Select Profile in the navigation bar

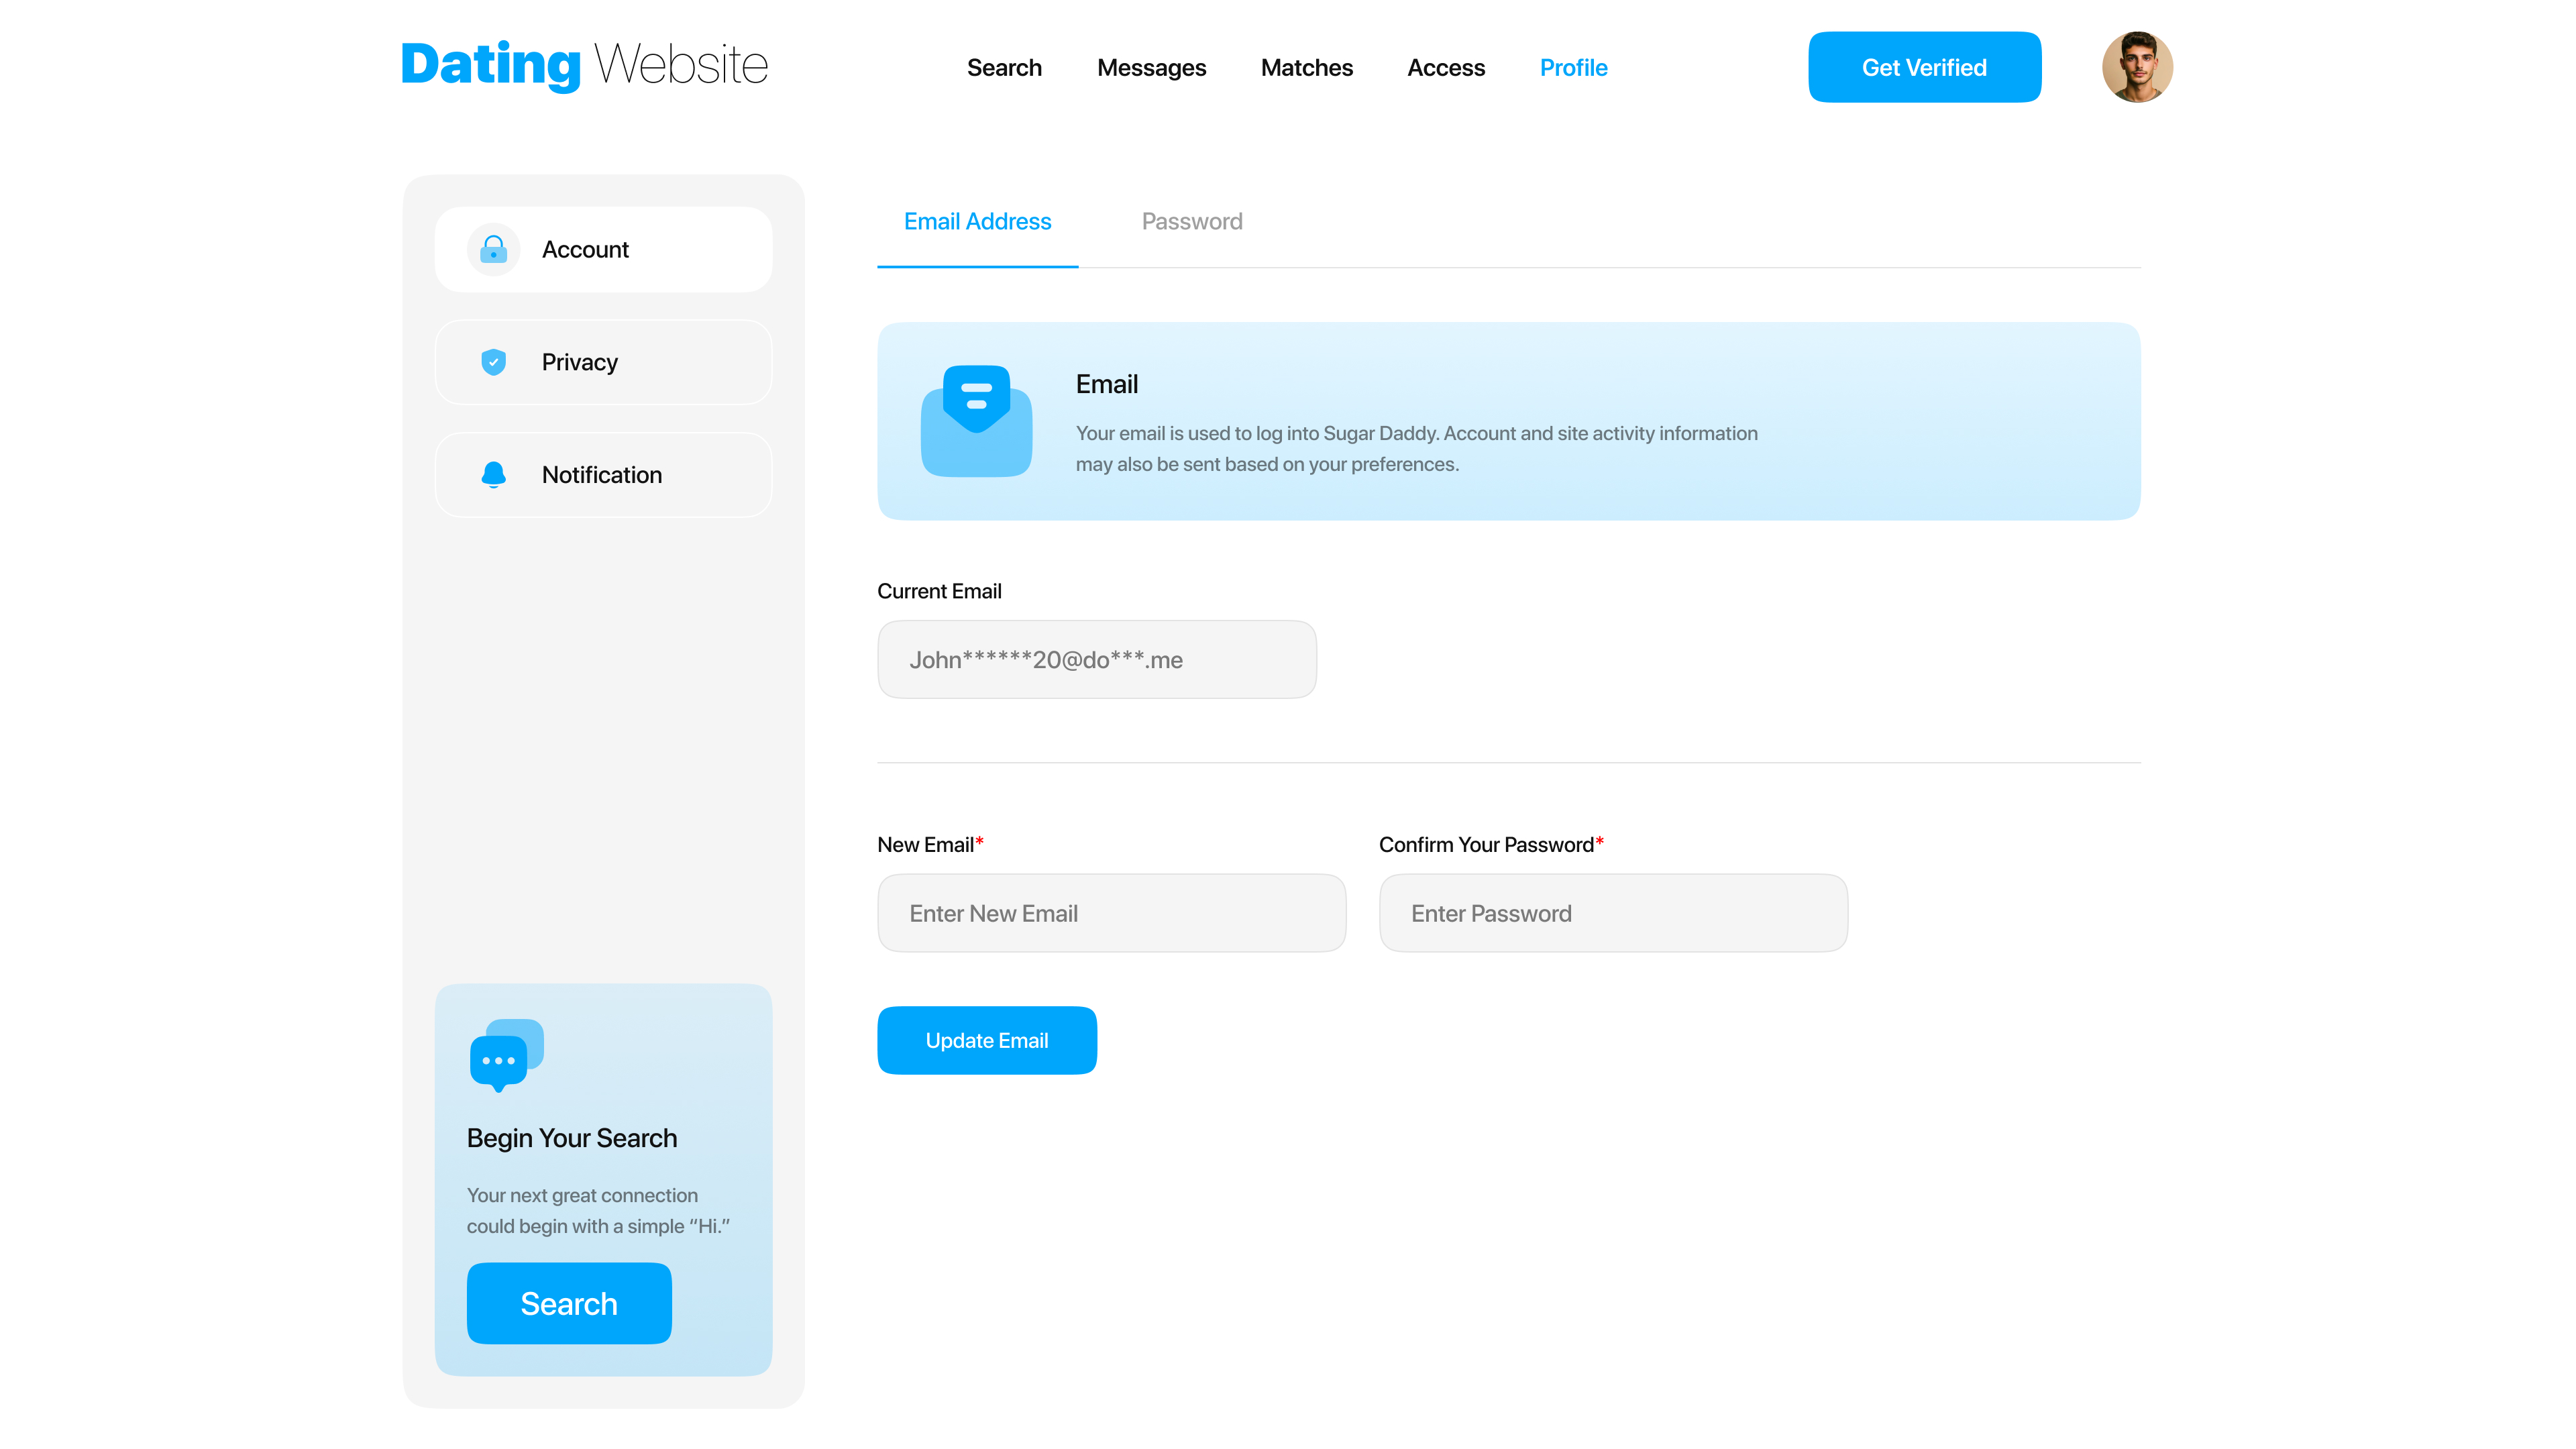[x=1573, y=68]
